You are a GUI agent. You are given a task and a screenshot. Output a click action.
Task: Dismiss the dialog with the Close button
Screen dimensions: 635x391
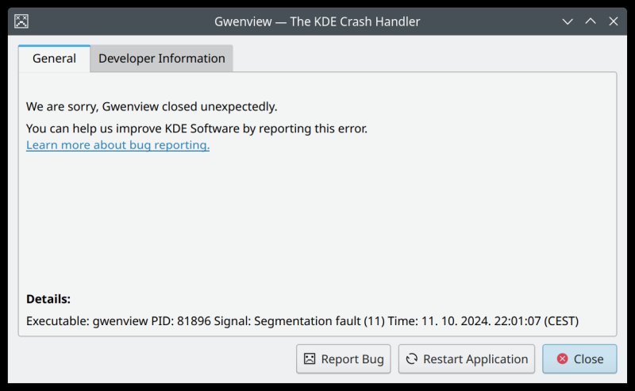(579, 359)
